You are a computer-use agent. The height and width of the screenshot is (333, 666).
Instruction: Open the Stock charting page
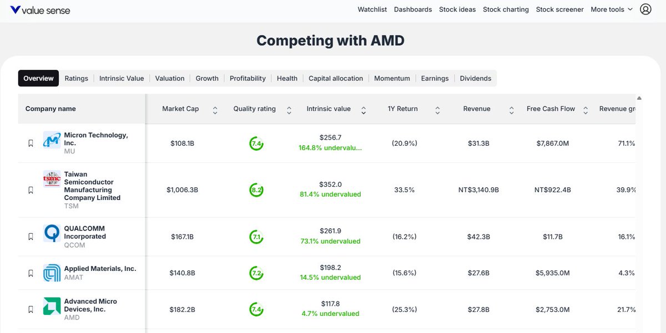pos(506,9)
